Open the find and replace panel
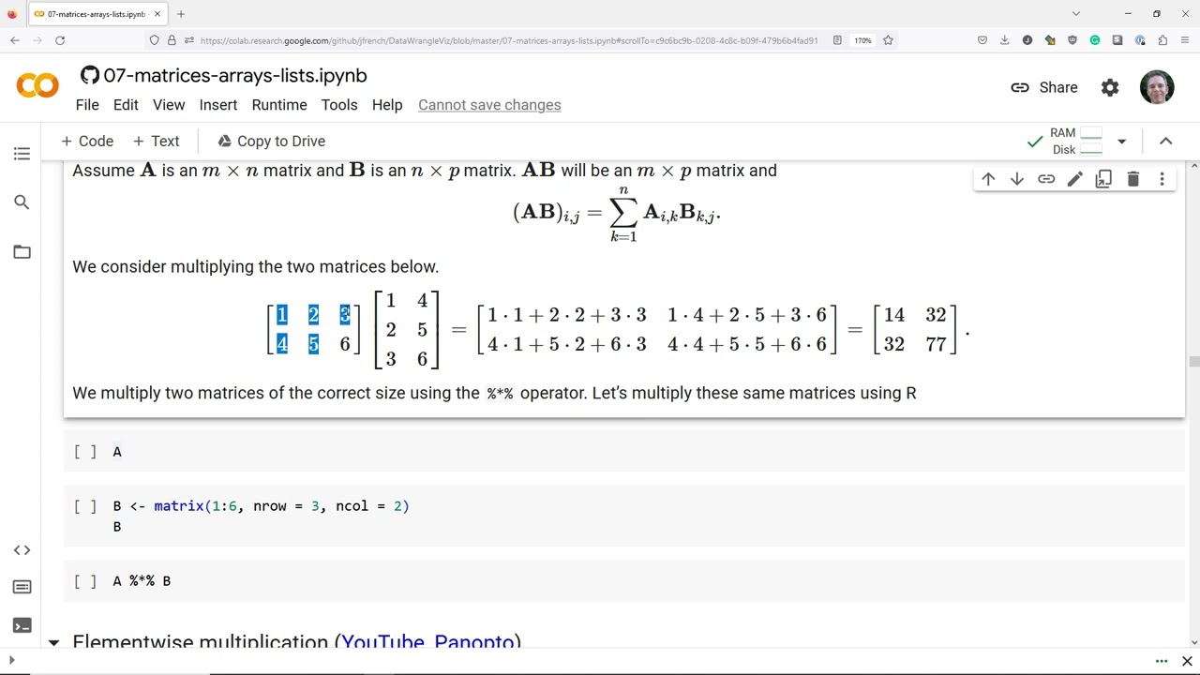The width and height of the screenshot is (1200, 675). (x=22, y=202)
